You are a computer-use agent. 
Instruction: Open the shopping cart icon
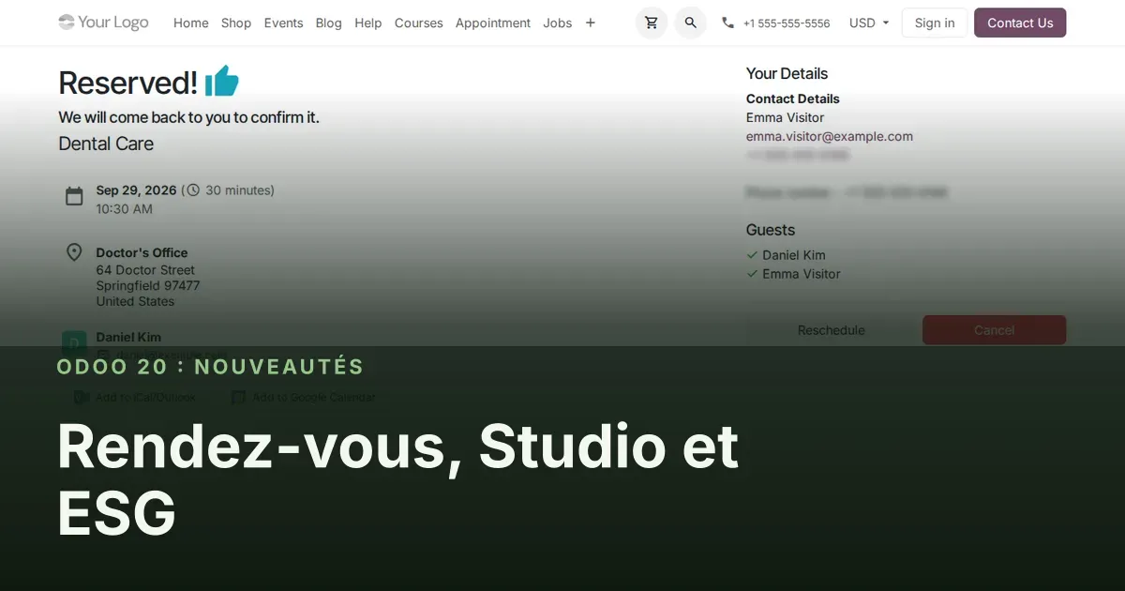coord(652,23)
